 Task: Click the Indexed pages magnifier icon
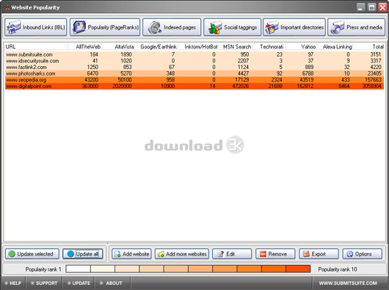pyautogui.click(x=155, y=27)
